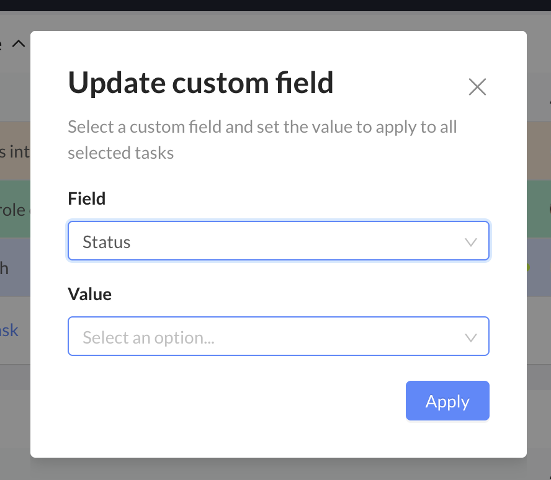Viewport: 551px width, 480px height.
Task: Click the Field label above the selector
Action: click(86, 198)
